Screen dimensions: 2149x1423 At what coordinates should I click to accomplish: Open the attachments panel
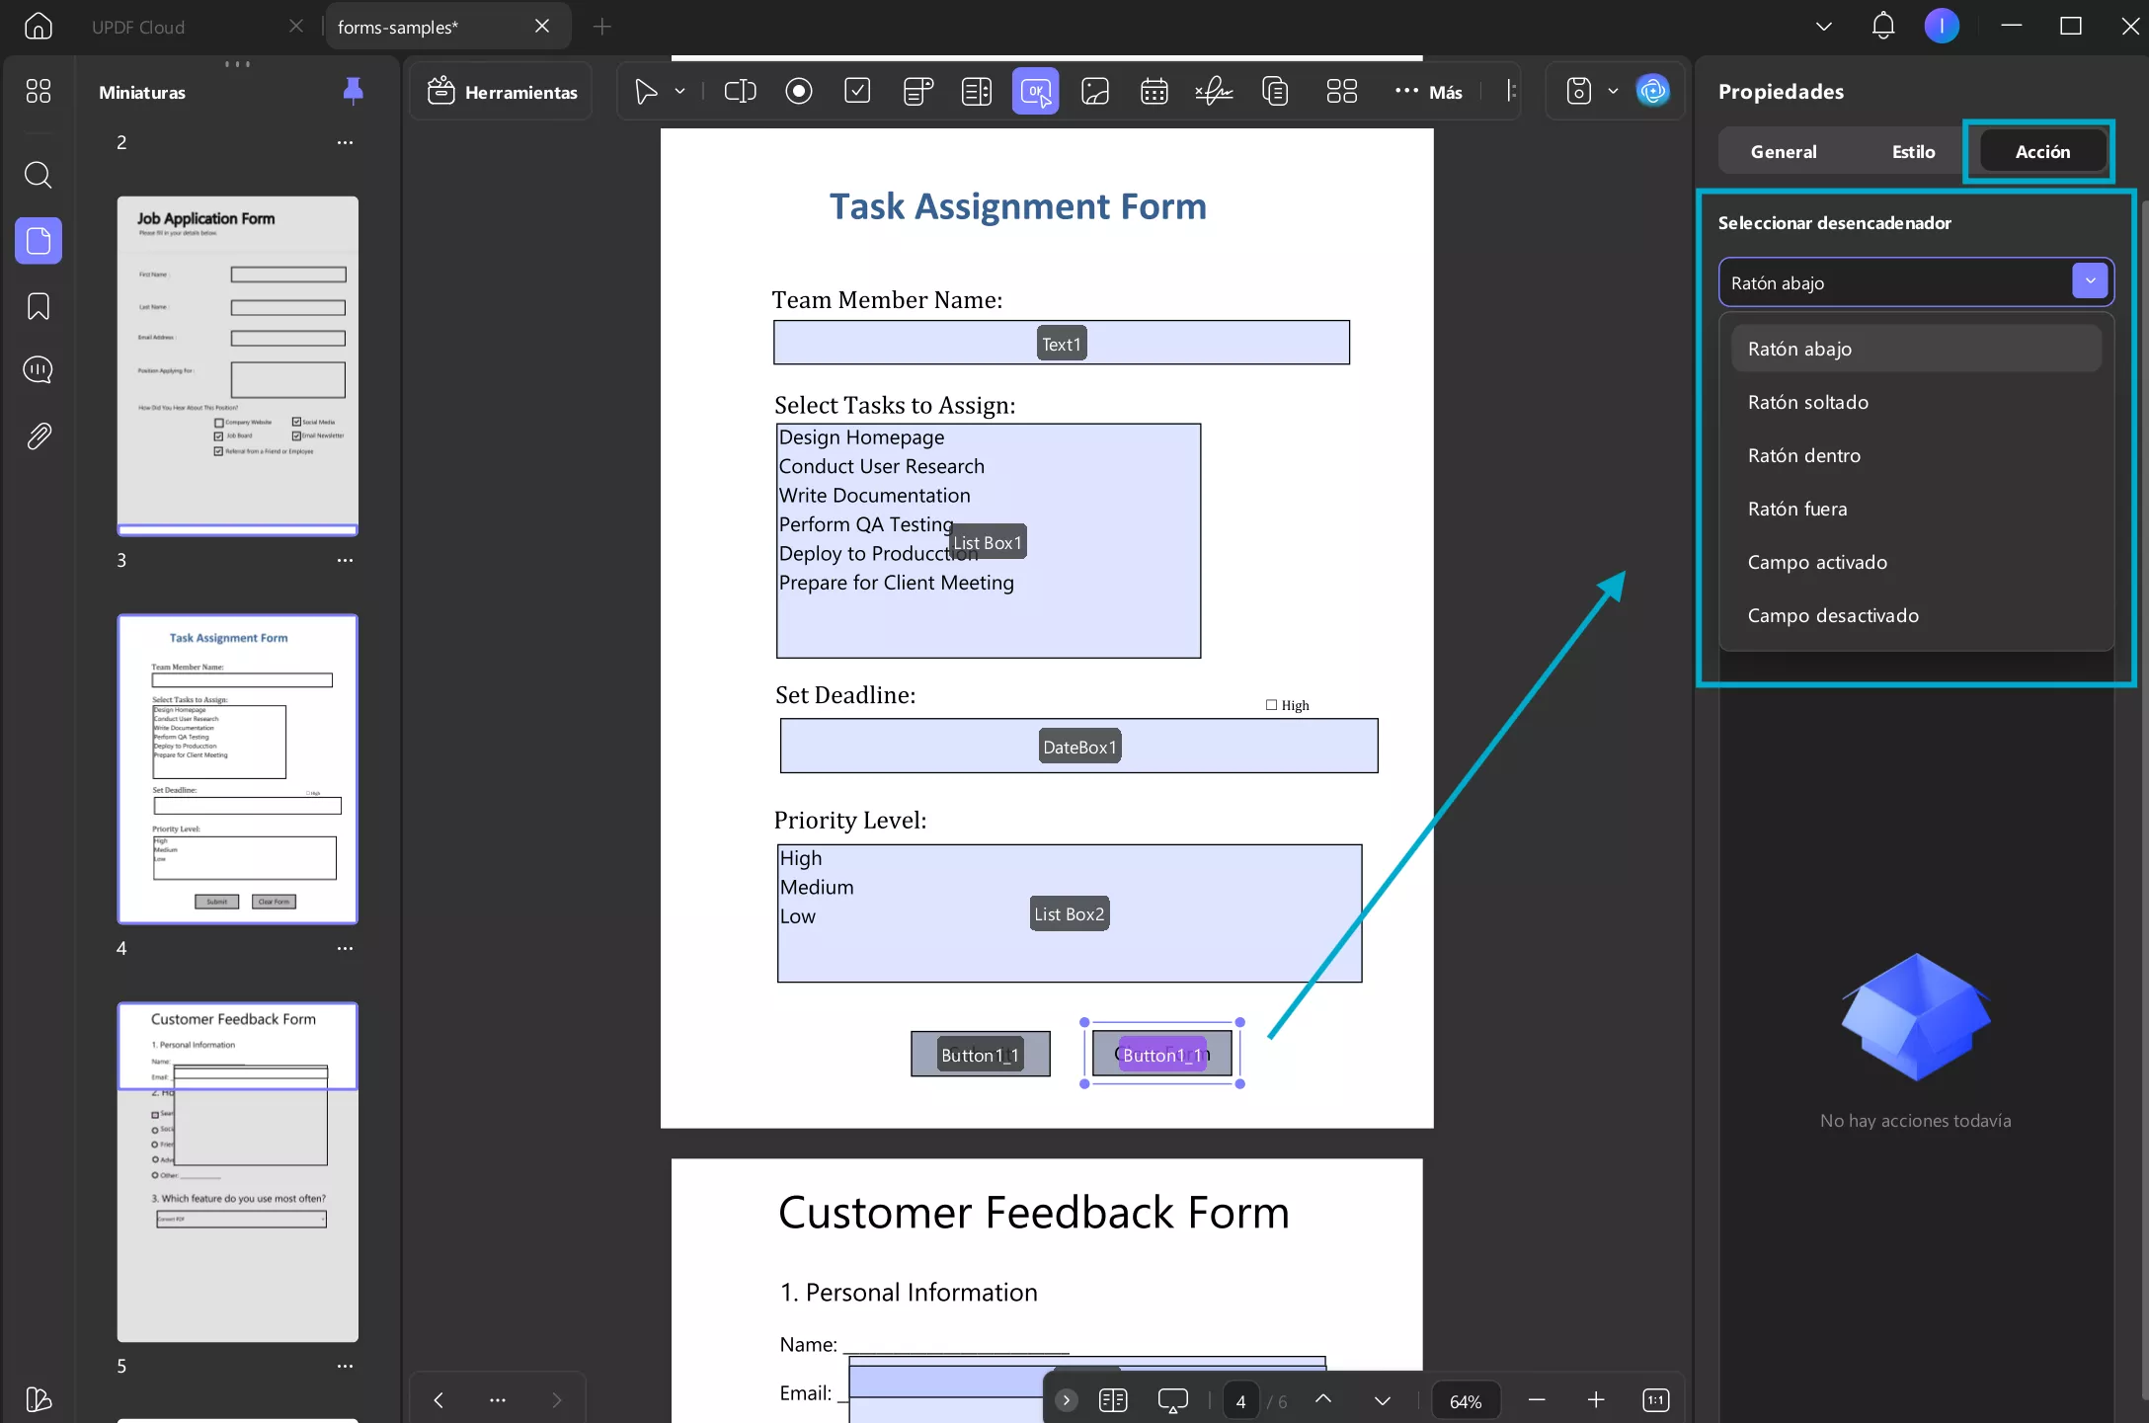pos(39,436)
